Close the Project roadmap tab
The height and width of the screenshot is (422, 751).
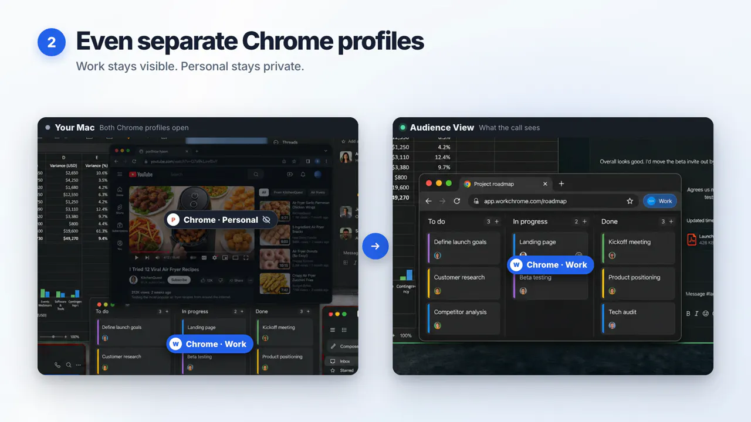545,183
